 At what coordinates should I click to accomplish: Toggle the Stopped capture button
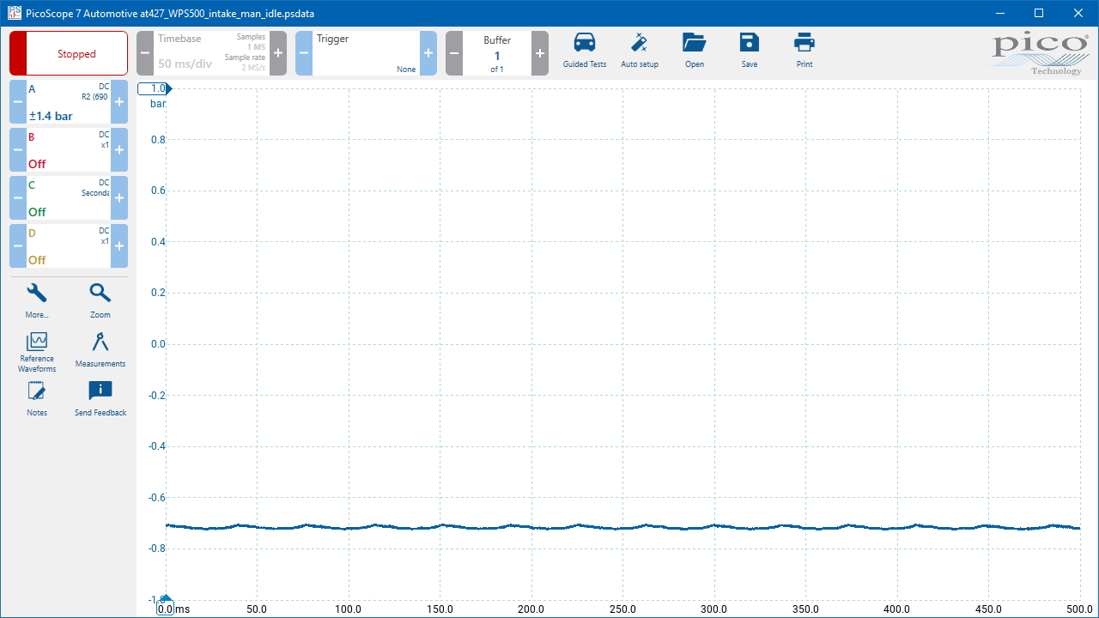[69, 53]
